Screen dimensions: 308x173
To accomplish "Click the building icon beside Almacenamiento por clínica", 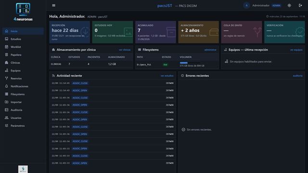I will [x=53, y=50].
